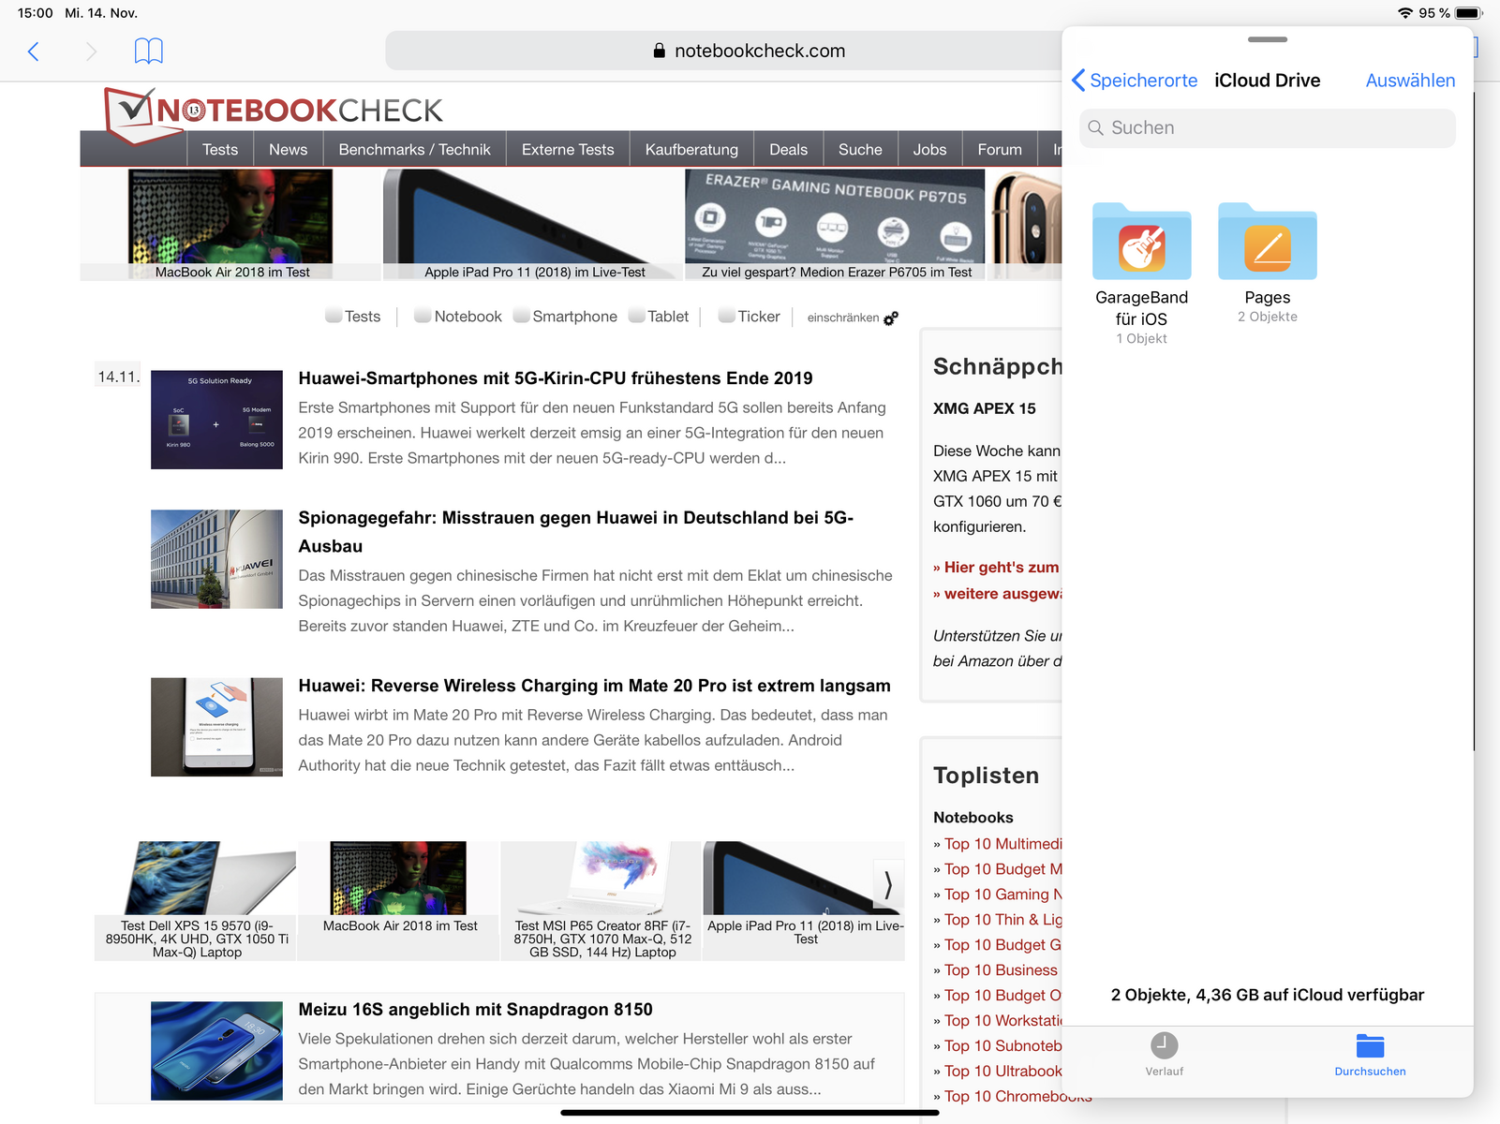Click the Huawei building thumbnail
Image resolution: width=1500 pixels, height=1124 pixels.
pos(216,559)
